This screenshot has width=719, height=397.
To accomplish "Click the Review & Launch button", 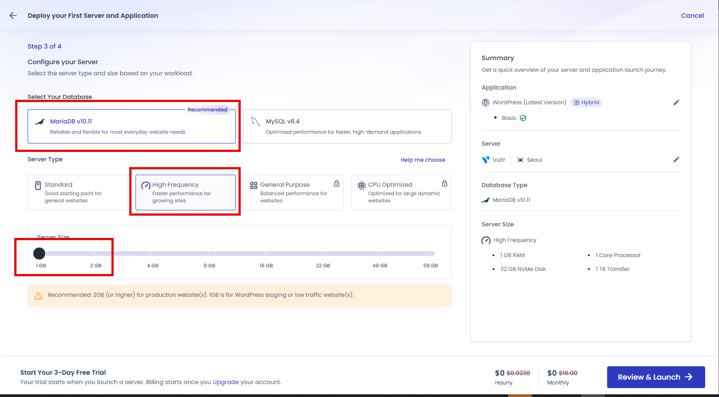I will coord(656,377).
